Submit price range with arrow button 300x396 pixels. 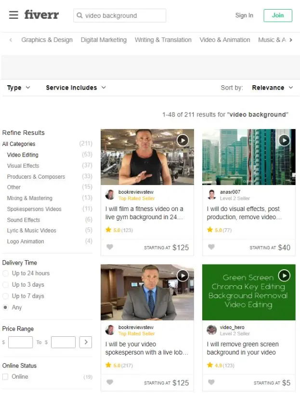[85, 342]
